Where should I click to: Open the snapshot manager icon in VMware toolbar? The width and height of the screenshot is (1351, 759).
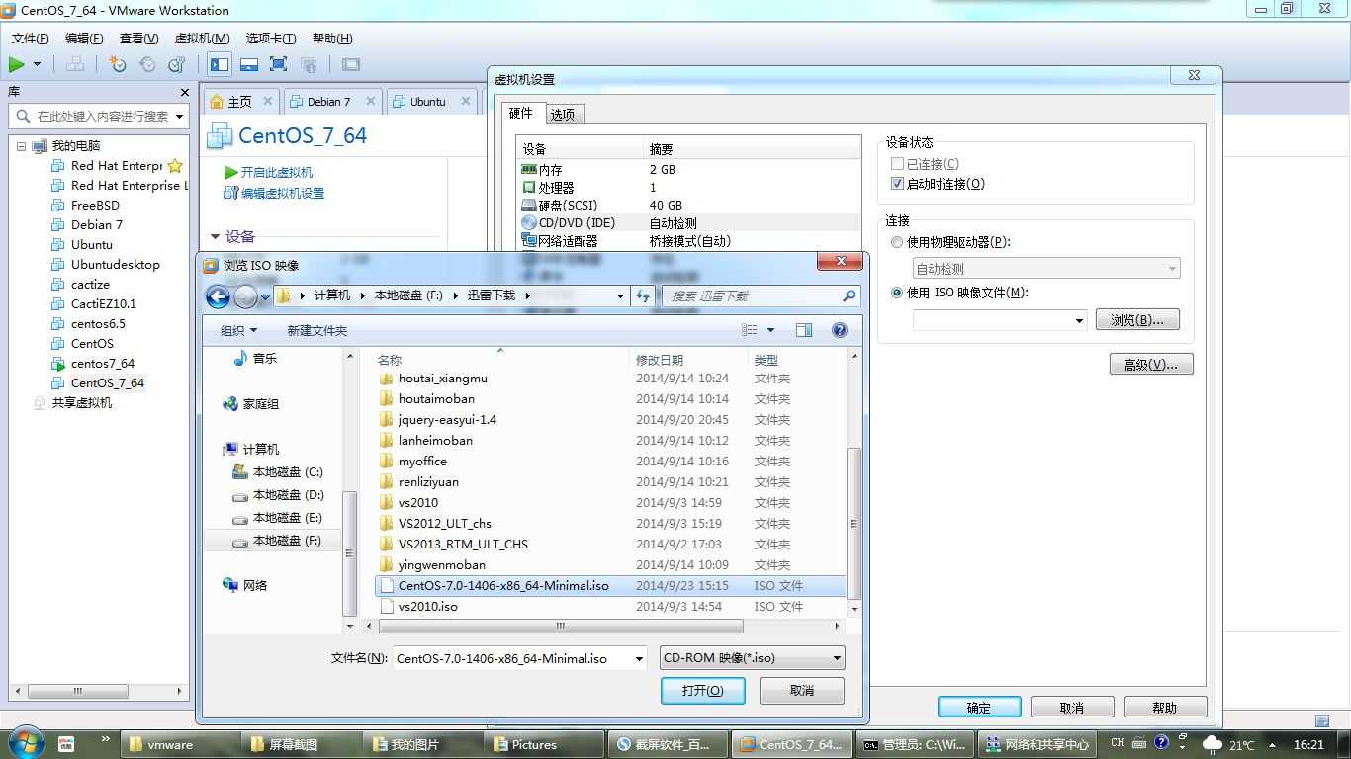tap(177, 64)
